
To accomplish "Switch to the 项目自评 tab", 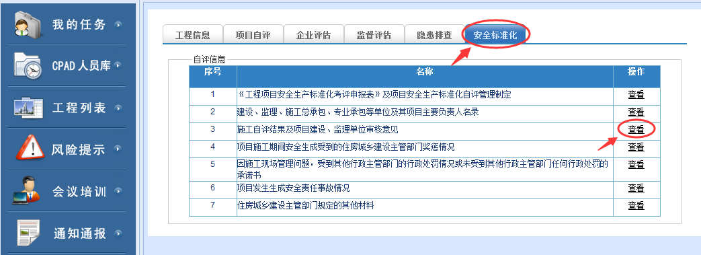I will tap(253, 35).
